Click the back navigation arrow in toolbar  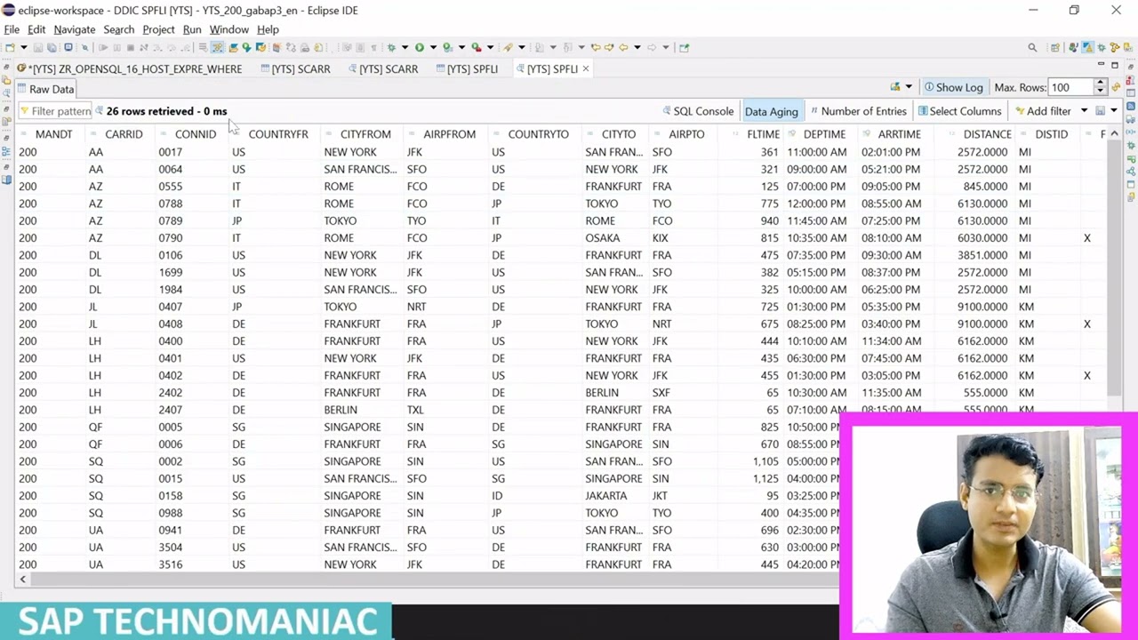[623, 47]
